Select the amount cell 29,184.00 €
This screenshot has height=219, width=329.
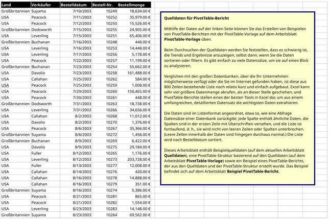click(x=134, y=147)
